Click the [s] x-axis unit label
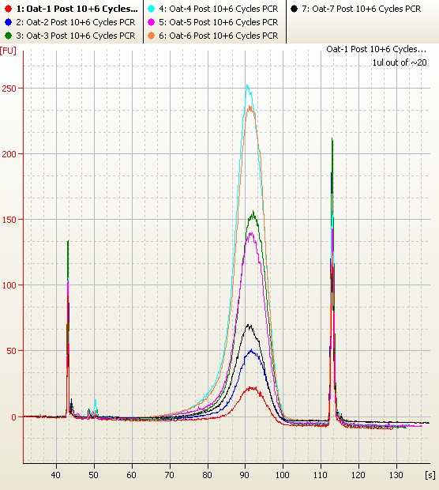Screen dimensions: 439x490 tap(430, 475)
